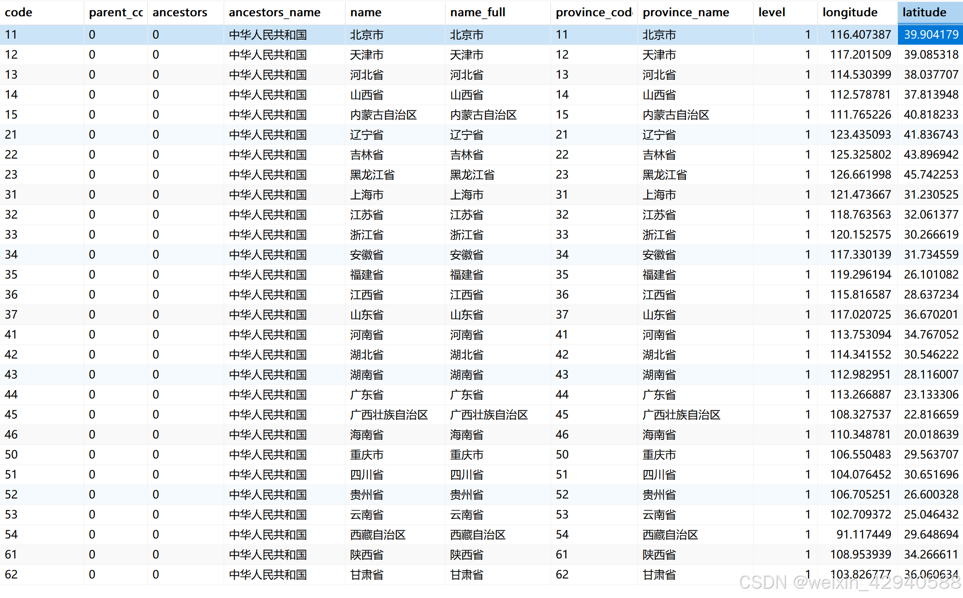Select longitude cell 91.117449

coord(863,535)
